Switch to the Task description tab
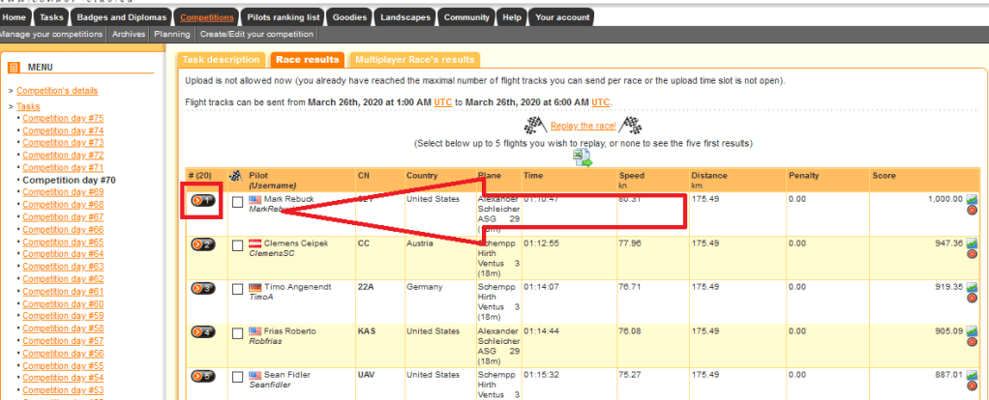Viewport: 989px width, 400px height. 221,60
